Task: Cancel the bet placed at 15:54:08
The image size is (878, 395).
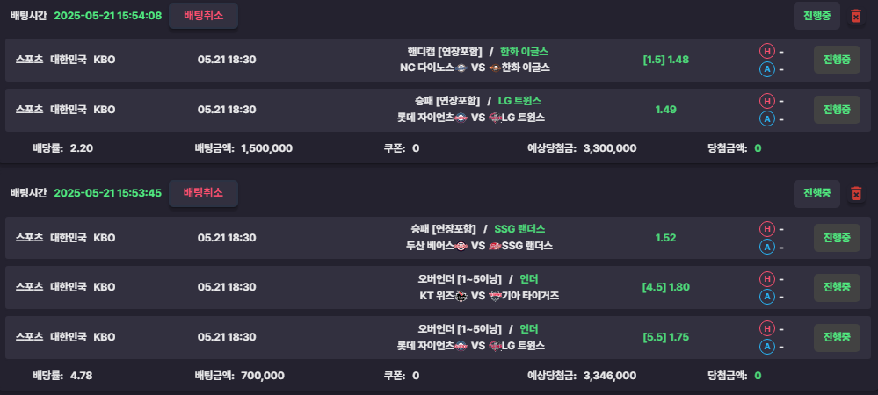Action: pos(203,16)
